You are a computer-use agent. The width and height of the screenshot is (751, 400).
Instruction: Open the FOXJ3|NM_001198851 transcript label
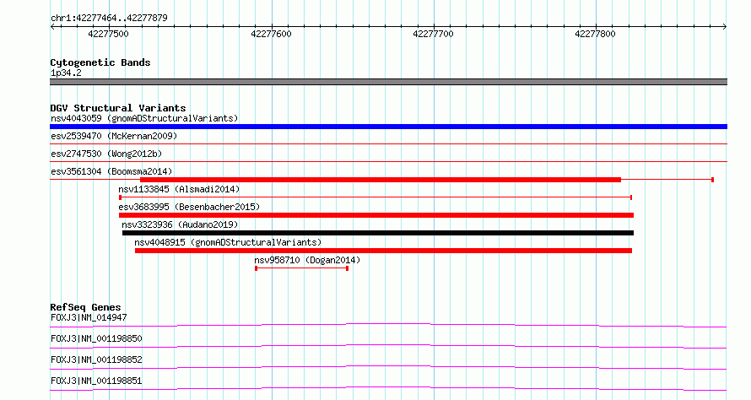pos(96,381)
